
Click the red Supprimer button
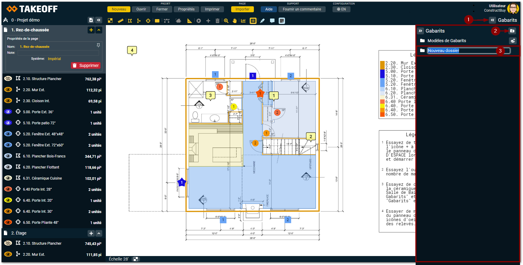(x=86, y=65)
